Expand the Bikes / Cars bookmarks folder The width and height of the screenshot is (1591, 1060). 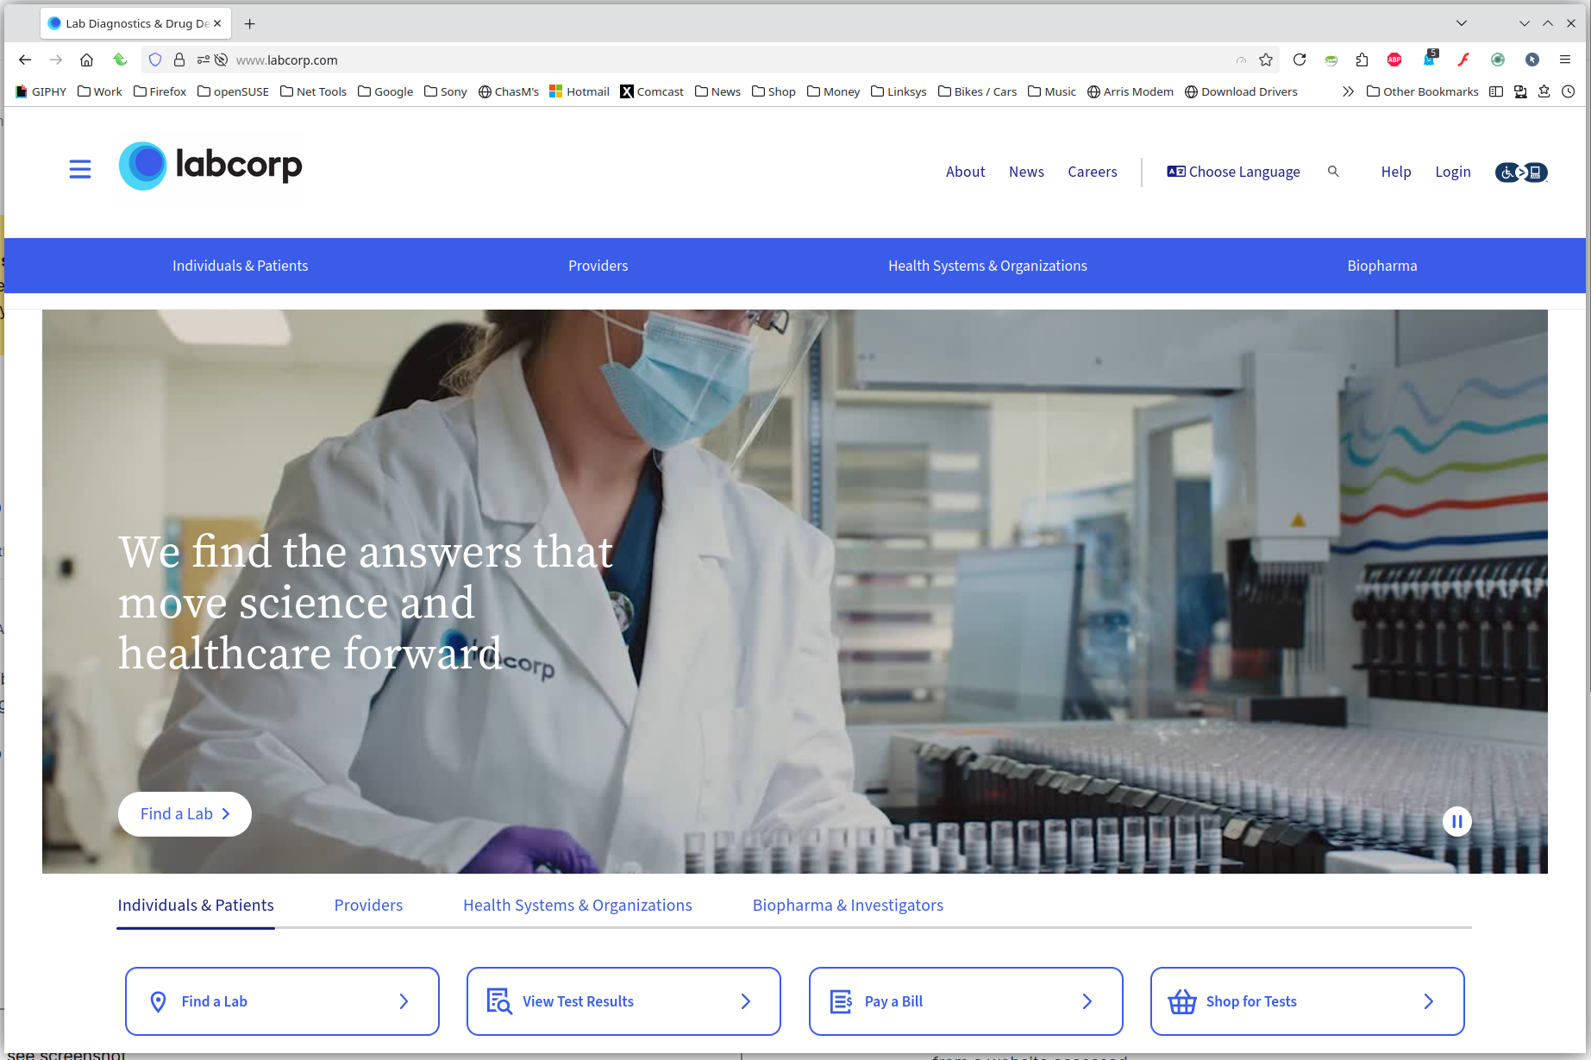coord(977,91)
